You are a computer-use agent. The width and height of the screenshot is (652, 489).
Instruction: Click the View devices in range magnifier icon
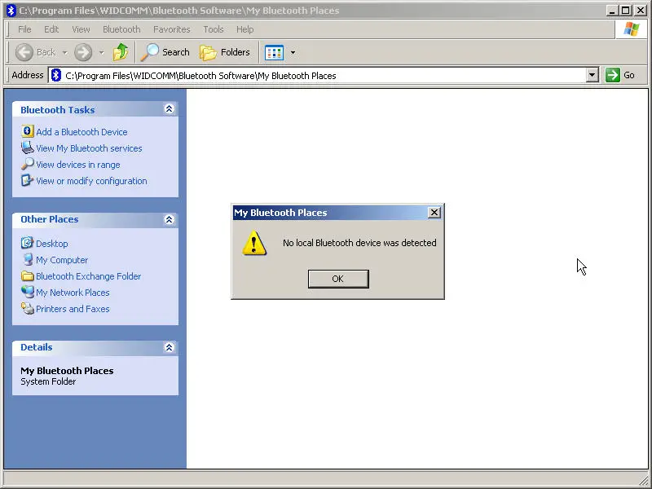[x=28, y=164]
